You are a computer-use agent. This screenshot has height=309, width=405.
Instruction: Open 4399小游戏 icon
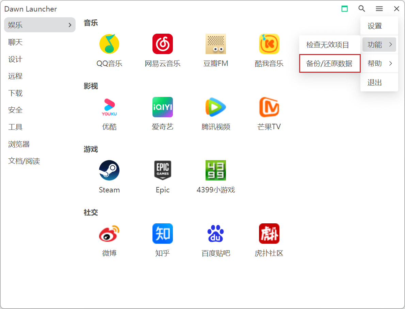pos(216,170)
